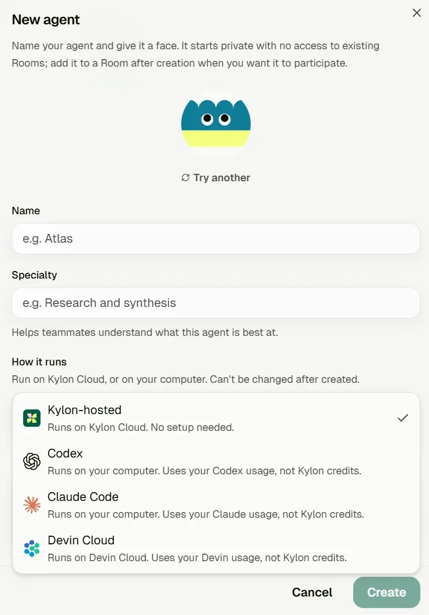Image resolution: width=429 pixels, height=615 pixels.
Task: Cancel the new agent creation
Action: pos(312,592)
